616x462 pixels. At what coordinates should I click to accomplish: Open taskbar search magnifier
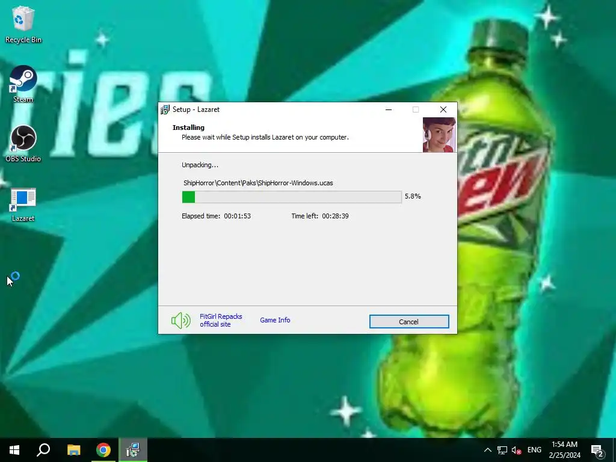click(x=43, y=450)
